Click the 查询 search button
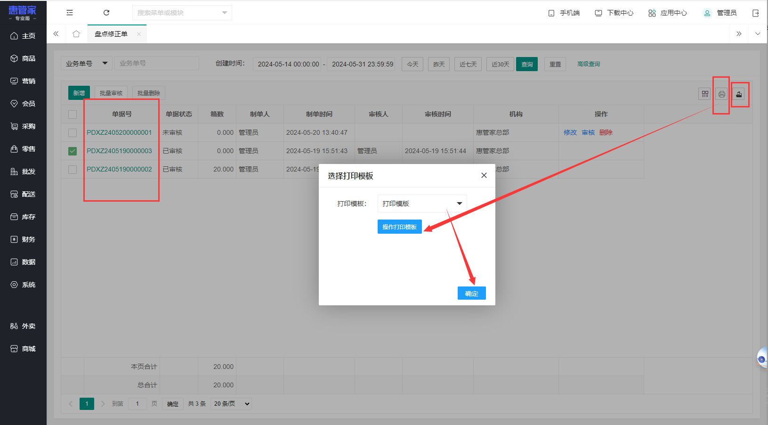This screenshot has width=768, height=425. coord(527,64)
